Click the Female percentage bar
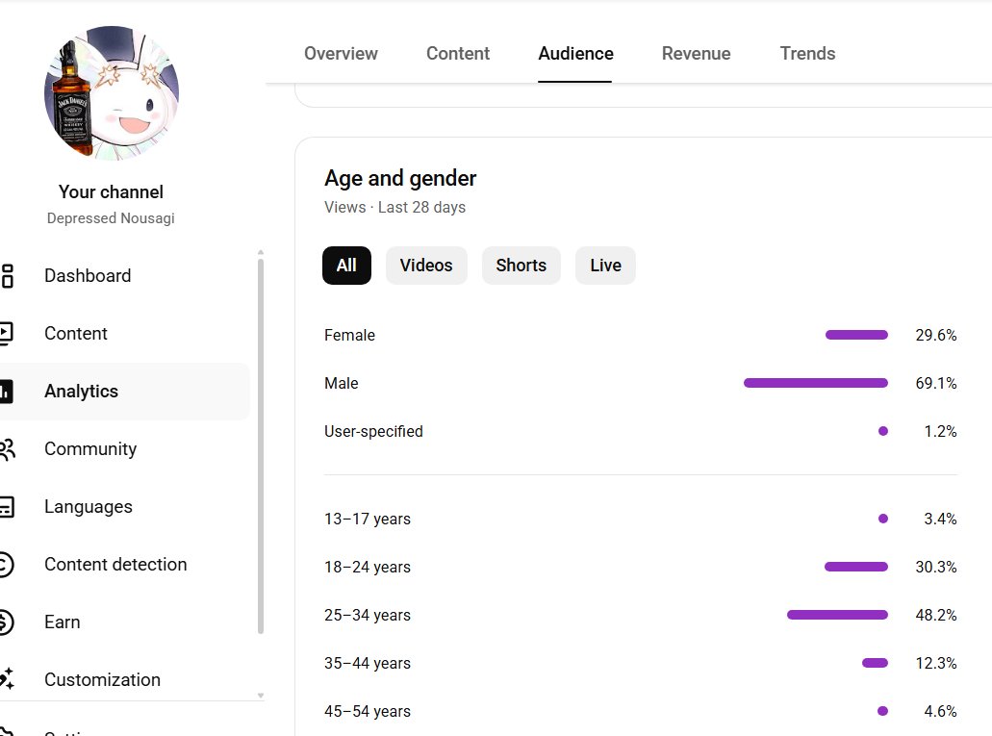992x736 pixels. click(856, 335)
